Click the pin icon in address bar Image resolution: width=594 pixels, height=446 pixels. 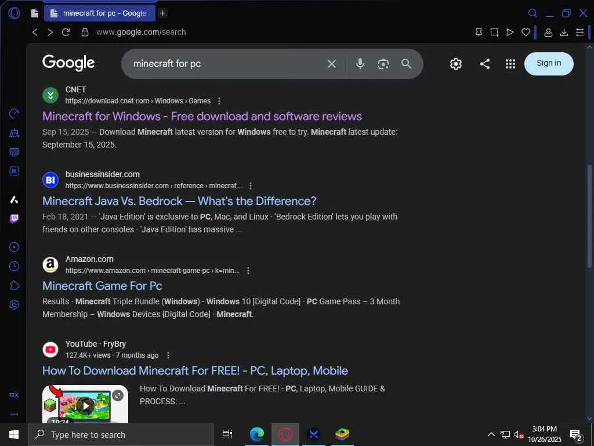[x=479, y=33]
